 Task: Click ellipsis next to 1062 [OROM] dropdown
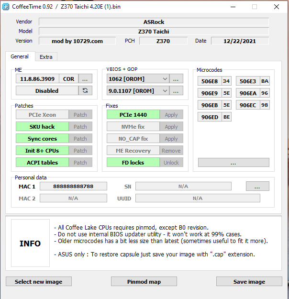click(176, 79)
